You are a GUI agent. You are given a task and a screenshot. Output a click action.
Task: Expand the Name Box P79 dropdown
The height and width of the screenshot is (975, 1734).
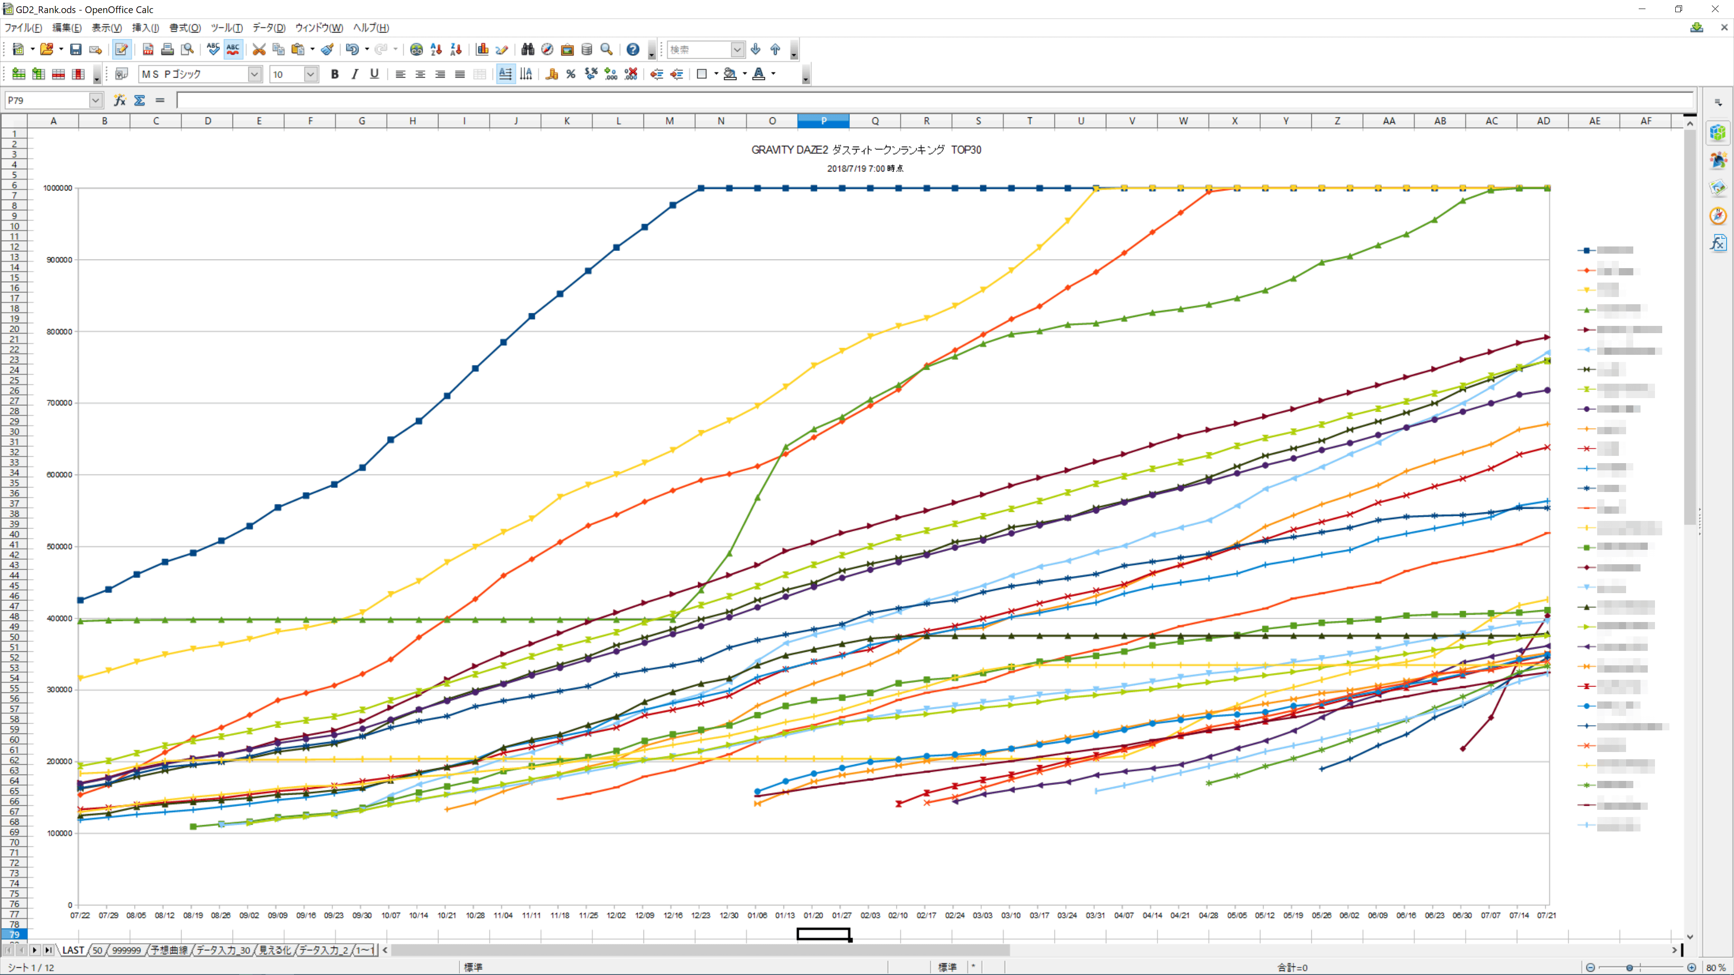[96, 100]
